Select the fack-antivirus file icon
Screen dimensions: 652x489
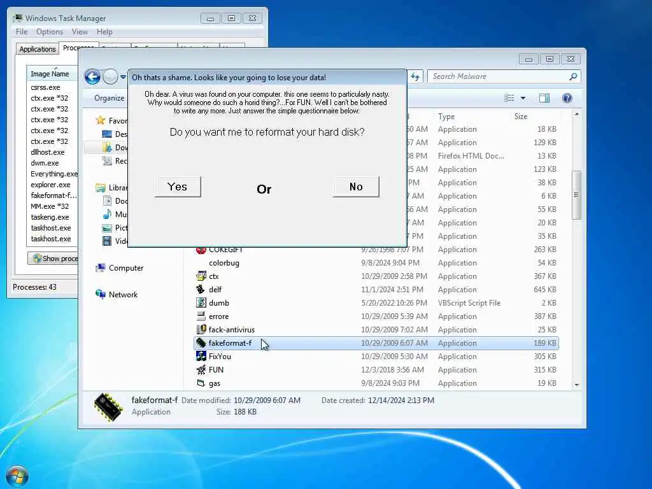pos(201,329)
